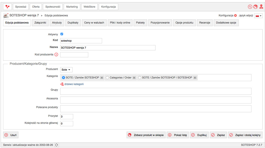This screenshot has height=148, width=265.
Task: Click the Akcesoria input field
Action: pyautogui.click(x=156, y=100)
